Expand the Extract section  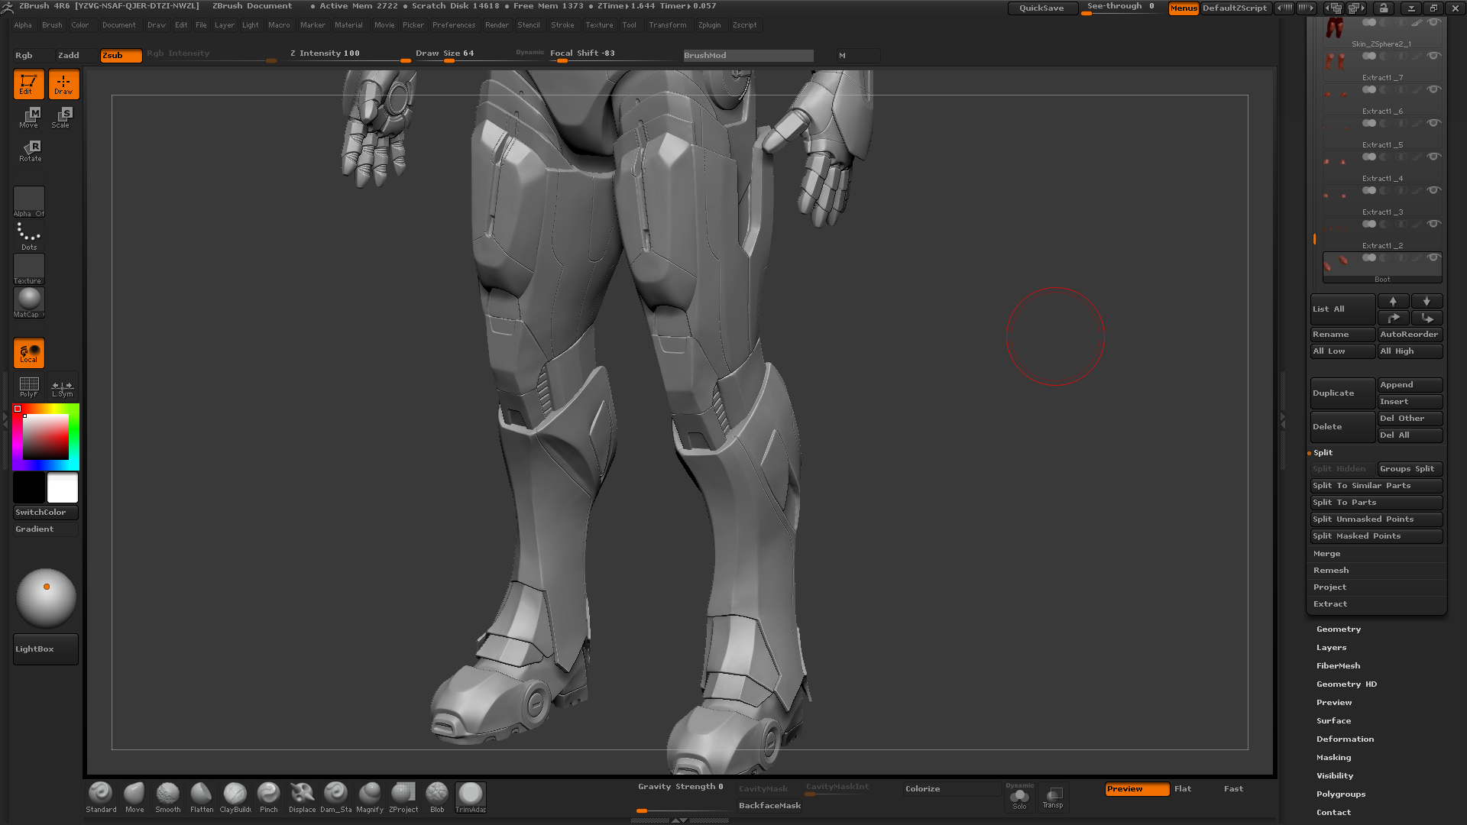point(1330,604)
